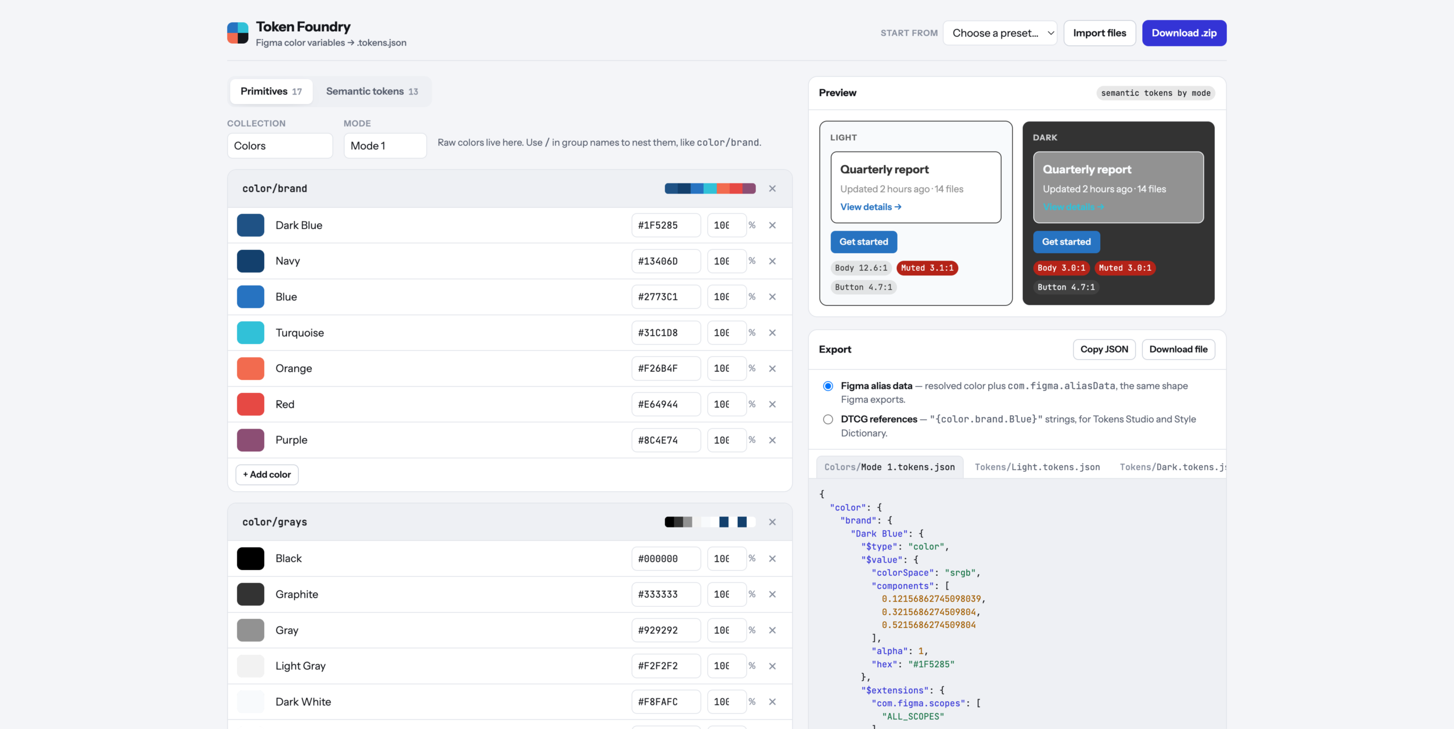Open Tokens/Light.tokens.json file tab
The width and height of the screenshot is (1454, 729).
click(1037, 467)
